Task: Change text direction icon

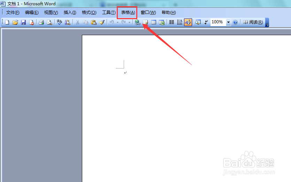Action: click(179, 22)
